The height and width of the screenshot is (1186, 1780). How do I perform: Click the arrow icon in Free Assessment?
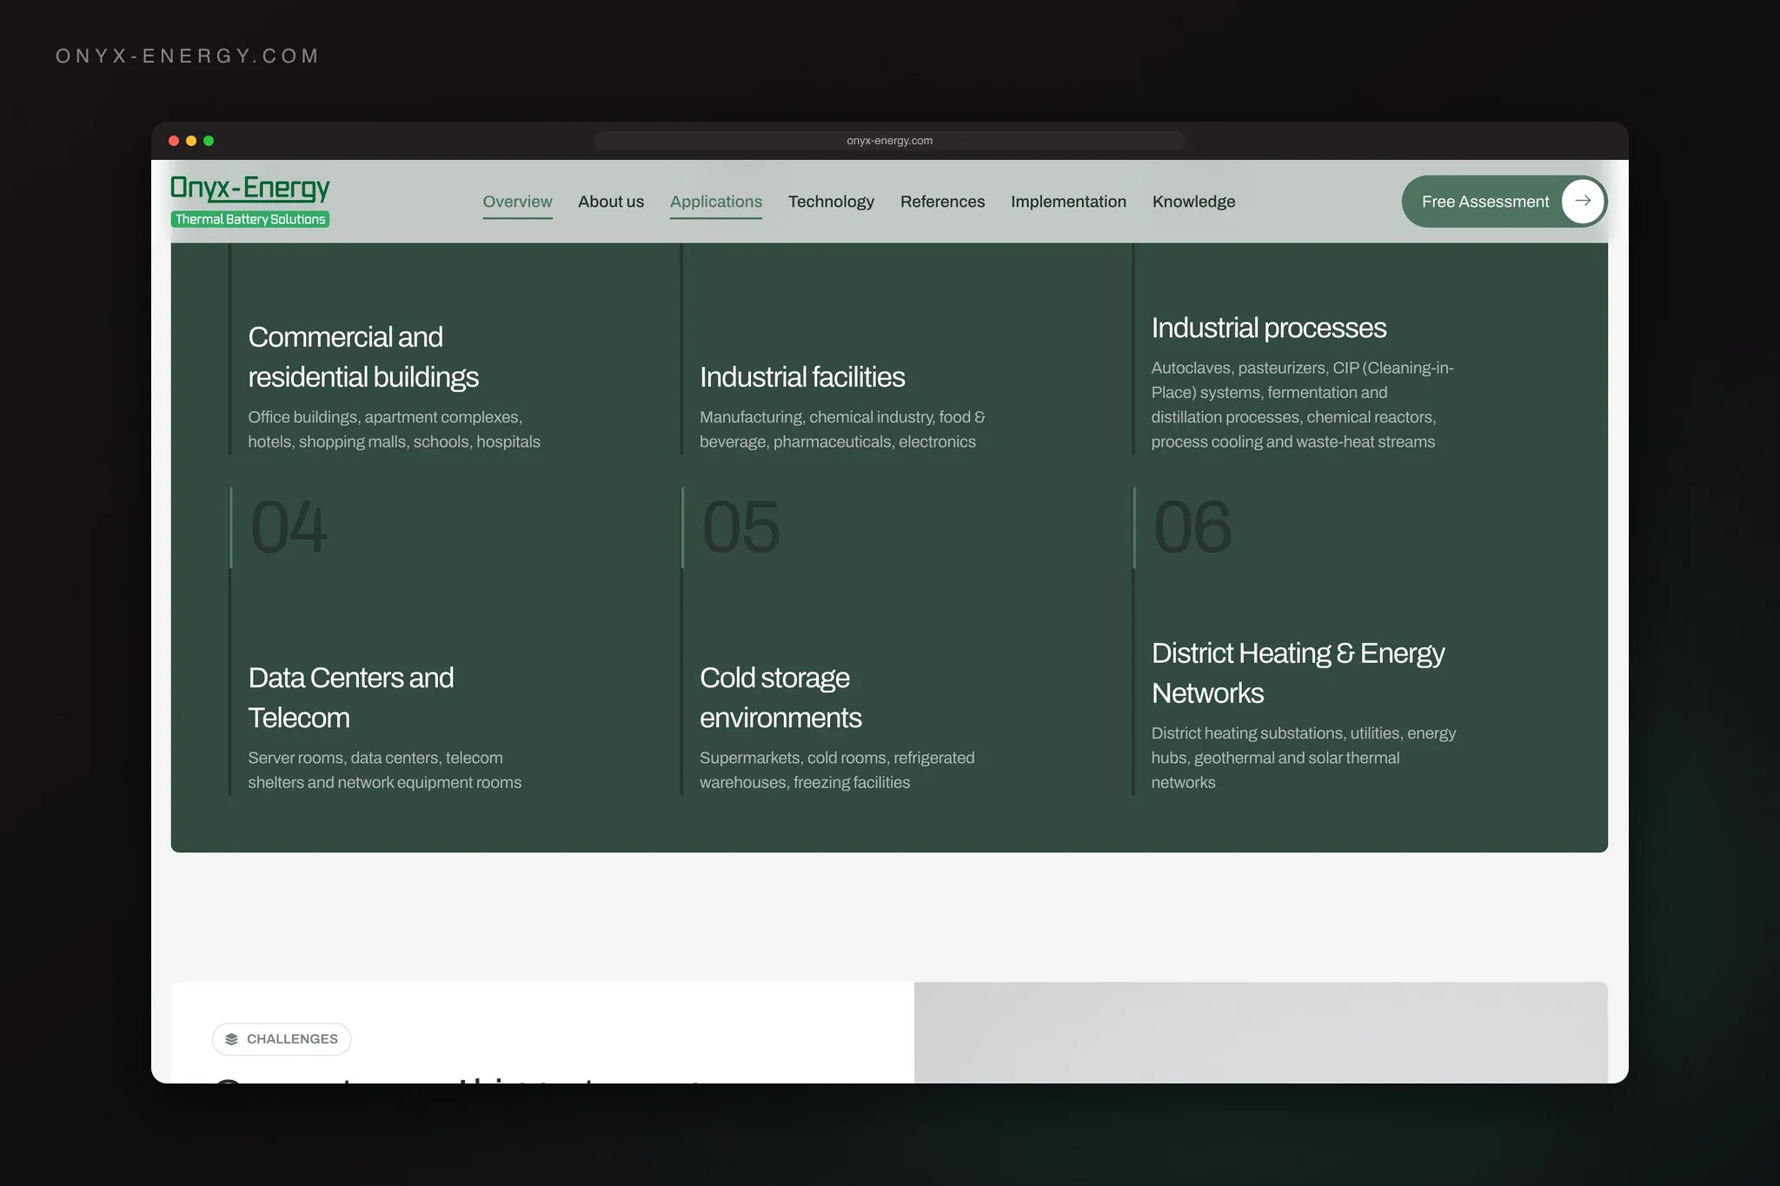click(1583, 202)
